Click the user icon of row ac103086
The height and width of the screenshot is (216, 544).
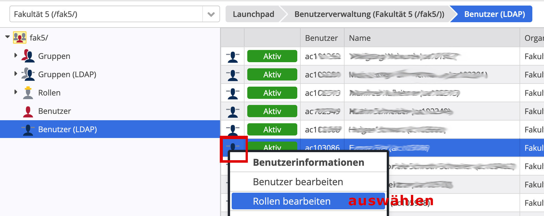(x=233, y=147)
